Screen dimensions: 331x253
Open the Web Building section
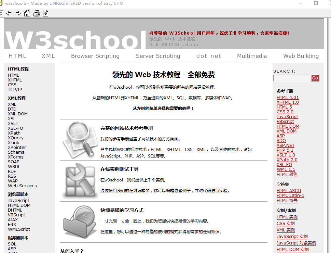pos(301,56)
